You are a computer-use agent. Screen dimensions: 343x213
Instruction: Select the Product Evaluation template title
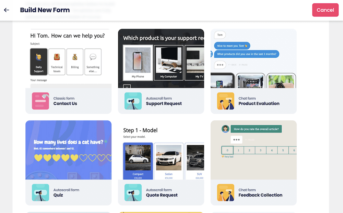pyautogui.click(x=259, y=104)
